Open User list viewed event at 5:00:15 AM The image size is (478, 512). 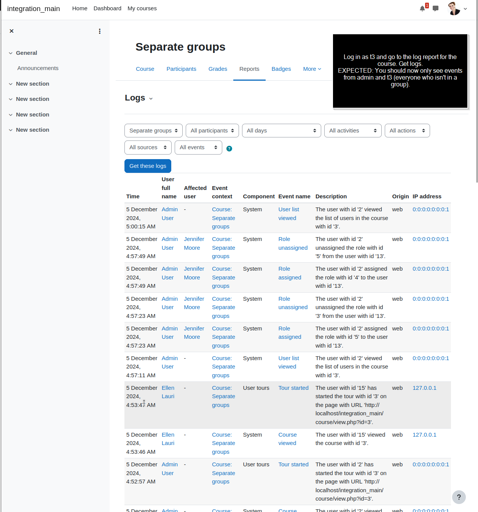(288, 214)
